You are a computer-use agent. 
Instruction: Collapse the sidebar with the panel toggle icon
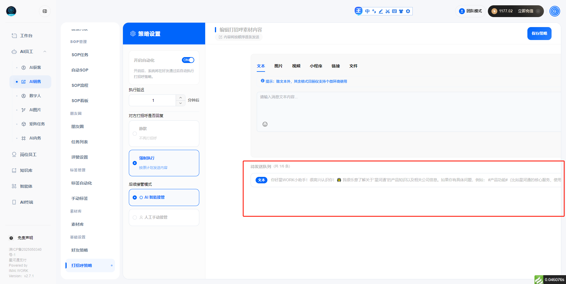point(45,11)
